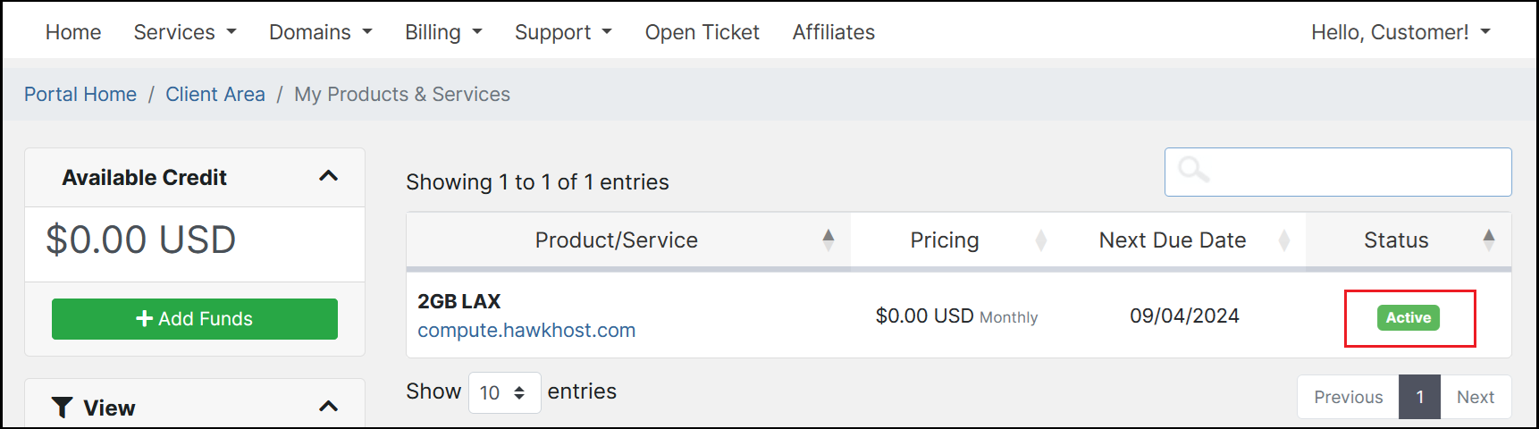Change the entries-per-page selector showing 10
Screen dimensions: 1539x429
click(x=504, y=392)
